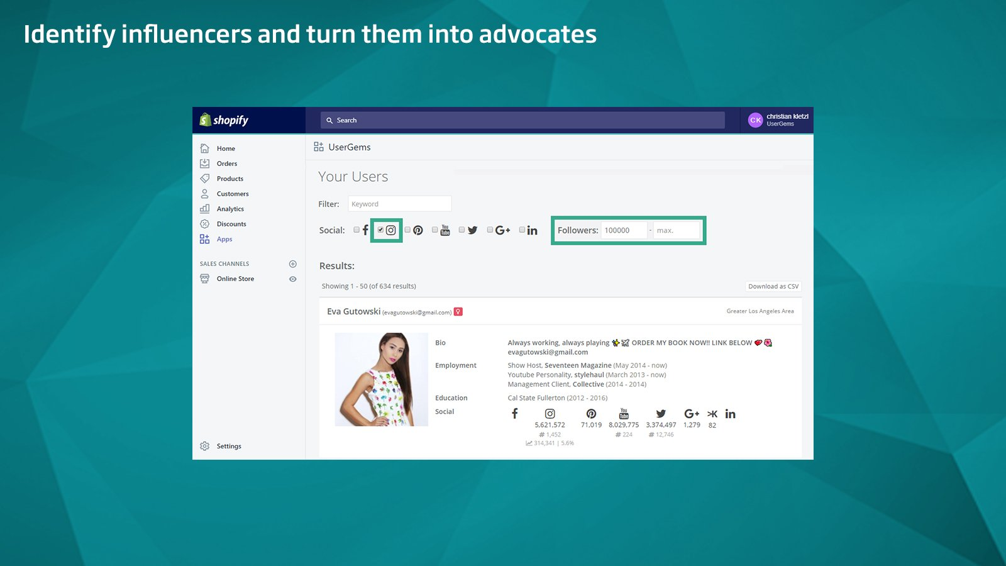Enable the Twitter social checkbox
Image resolution: width=1006 pixels, height=566 pixels.
pos(462,230)
